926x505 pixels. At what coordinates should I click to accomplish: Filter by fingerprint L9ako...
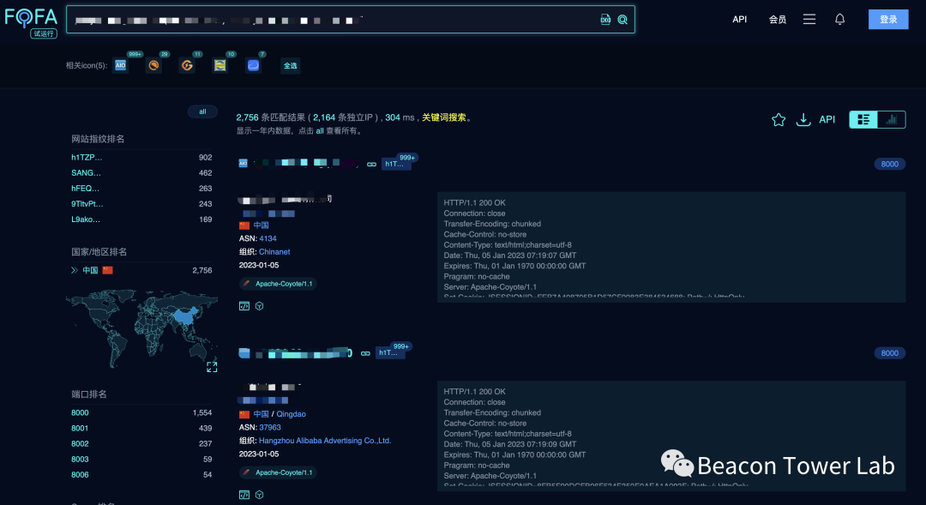(86, 219)
